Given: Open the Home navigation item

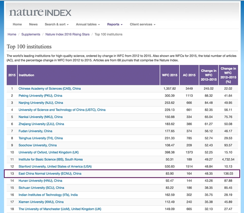Looking at the screenshot, I should pos(17,24).
